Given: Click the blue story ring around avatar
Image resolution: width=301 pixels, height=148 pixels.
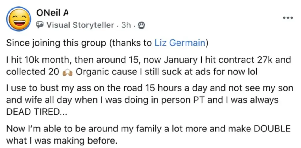Looking at the screenshot, I should click(x=19, y=19).
